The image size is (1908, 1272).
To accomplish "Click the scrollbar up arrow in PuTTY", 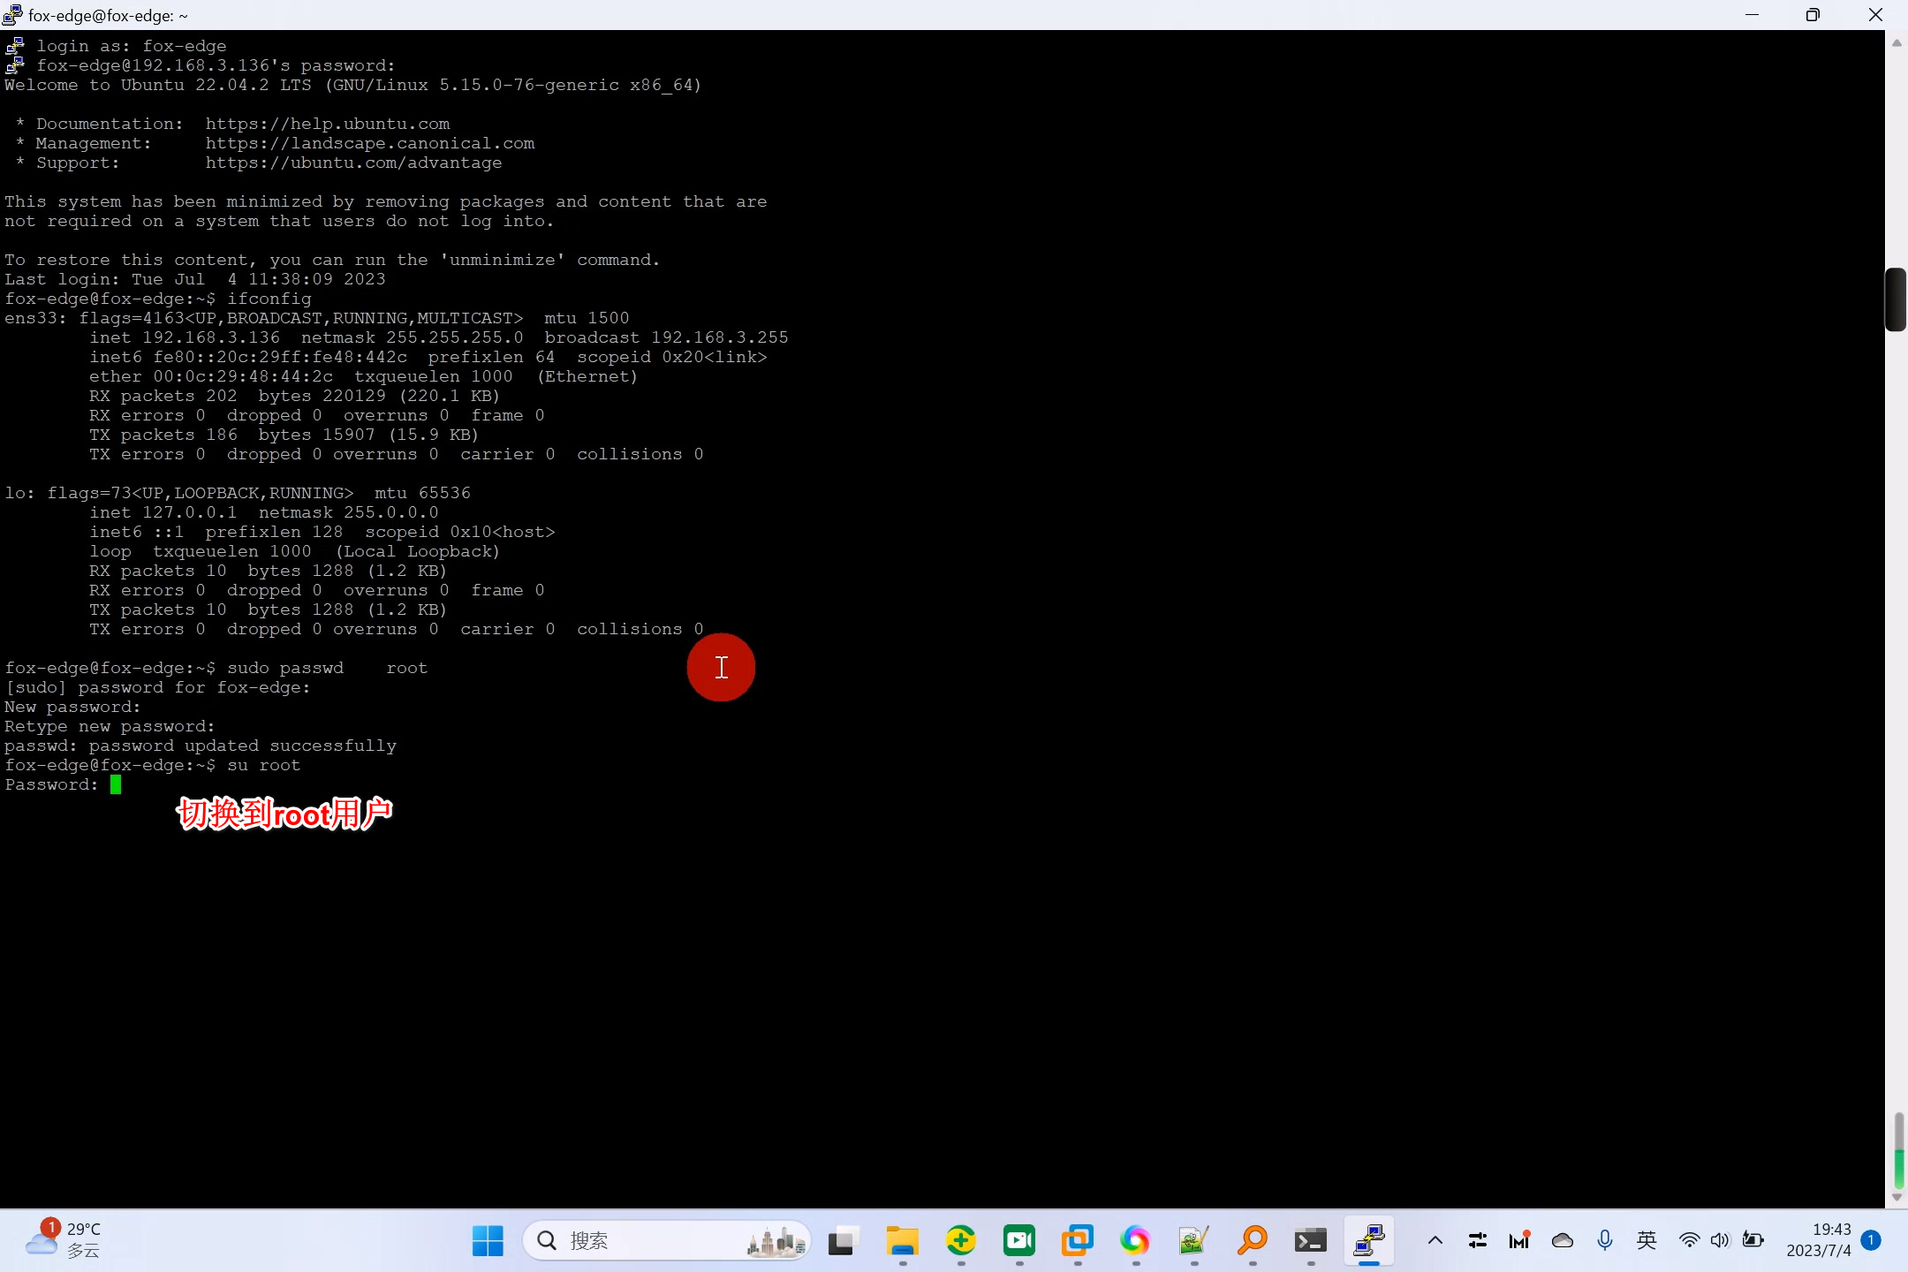I will [x=1897, y=42].
